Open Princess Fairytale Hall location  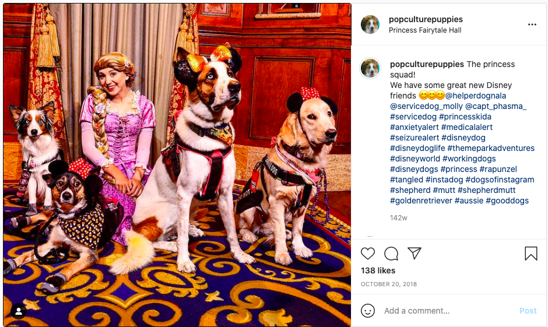point(425,30)
